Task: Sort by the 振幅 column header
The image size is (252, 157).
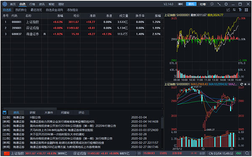Action: 157,16
